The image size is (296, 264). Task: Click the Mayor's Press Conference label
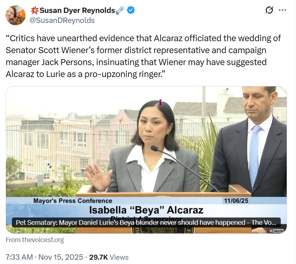73,201
